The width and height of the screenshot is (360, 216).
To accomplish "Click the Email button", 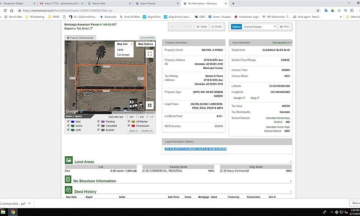I will tap(216, 27).
